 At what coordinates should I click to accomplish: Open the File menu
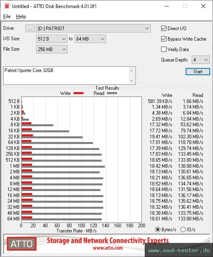click(7, 16)
